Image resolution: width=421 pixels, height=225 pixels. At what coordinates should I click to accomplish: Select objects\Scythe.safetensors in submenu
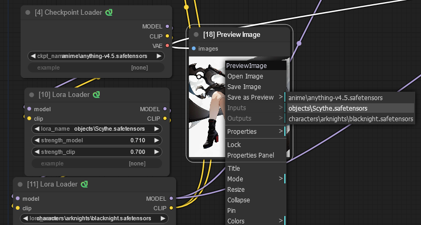pyautogui.click(x=328, y=108)
